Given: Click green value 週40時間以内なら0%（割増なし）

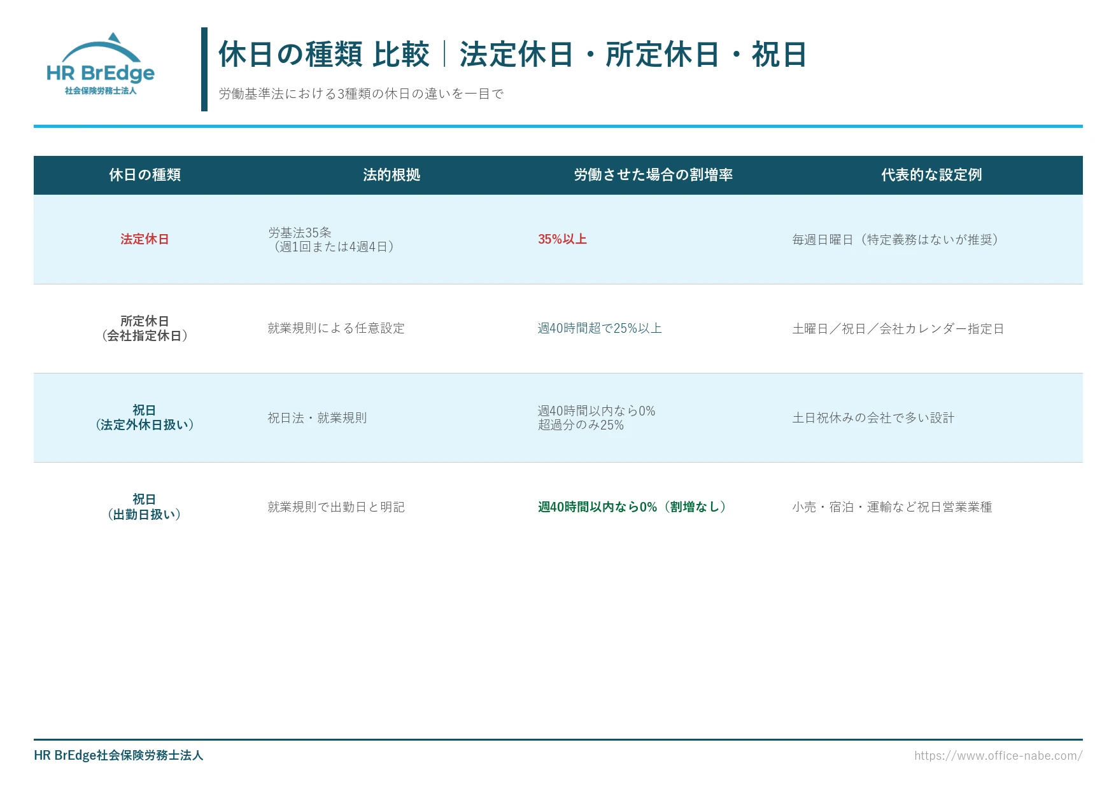Looking at the screenshot, I should click(x=633, y=506).
